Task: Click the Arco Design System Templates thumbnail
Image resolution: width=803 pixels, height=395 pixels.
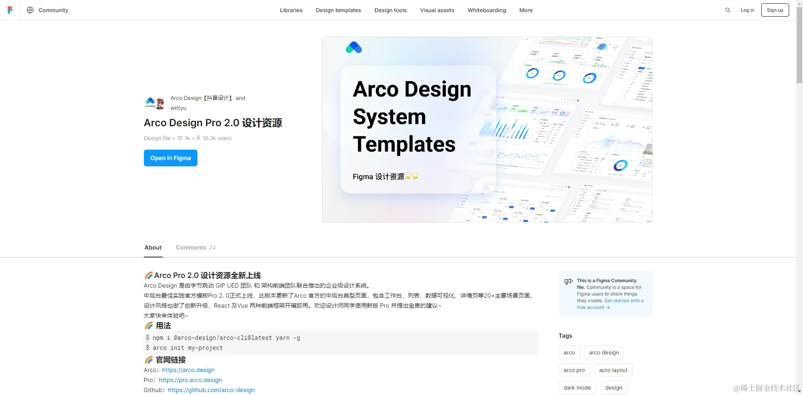Action: click(487, 130)
